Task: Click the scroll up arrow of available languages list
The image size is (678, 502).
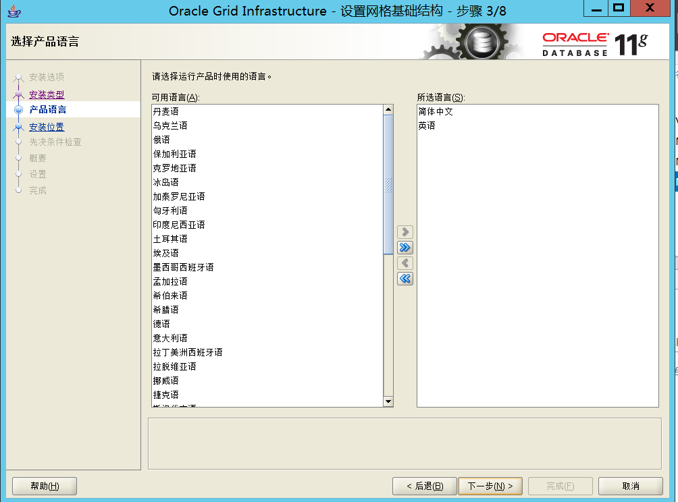Action: (388, 110)
